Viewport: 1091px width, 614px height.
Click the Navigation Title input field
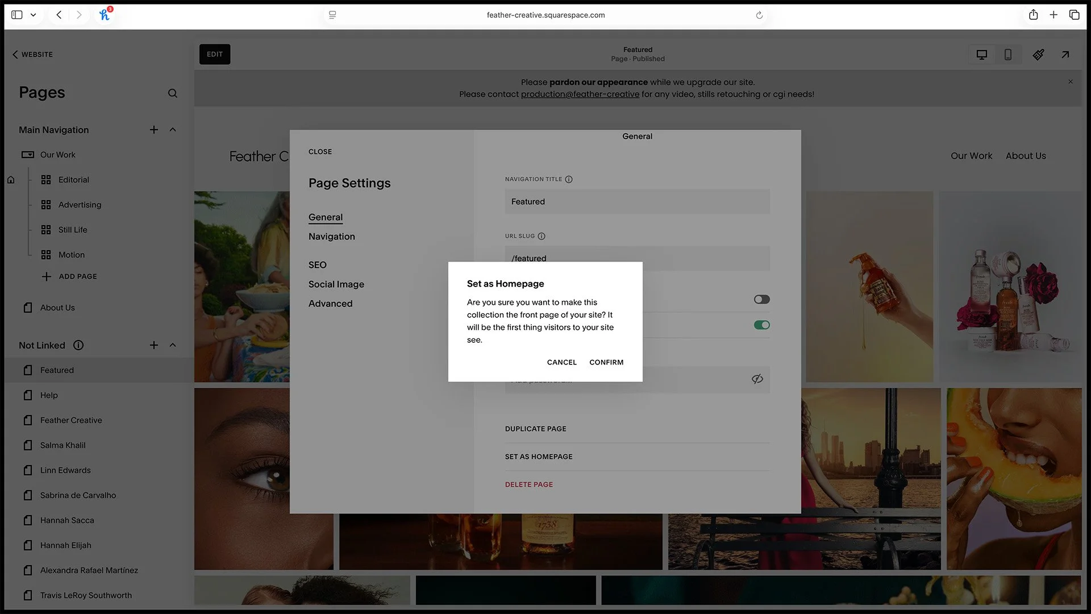point(637,202)
